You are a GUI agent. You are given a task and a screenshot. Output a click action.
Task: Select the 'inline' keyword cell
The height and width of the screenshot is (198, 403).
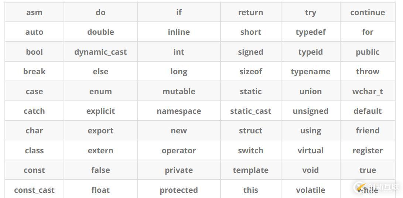pos(179,32)
